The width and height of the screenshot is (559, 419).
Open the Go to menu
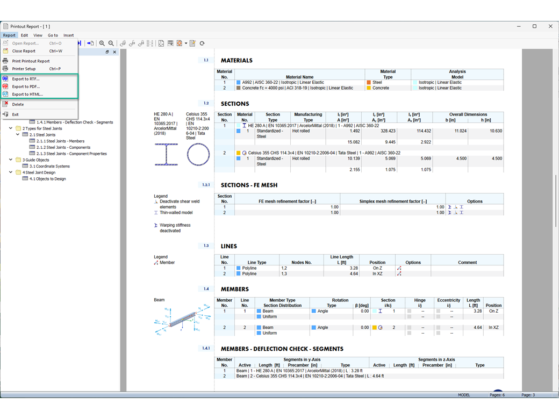click(x=53, y=35)
